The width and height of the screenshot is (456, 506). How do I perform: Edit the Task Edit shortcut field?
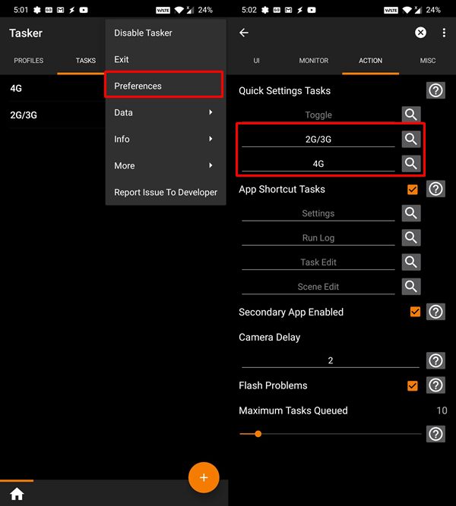pos(318,262)
